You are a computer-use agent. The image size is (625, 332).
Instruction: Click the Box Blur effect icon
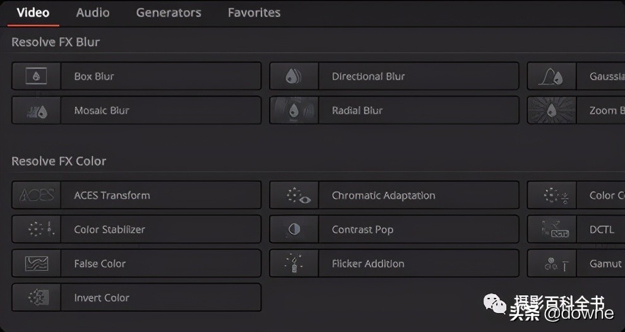pos(36,76)
